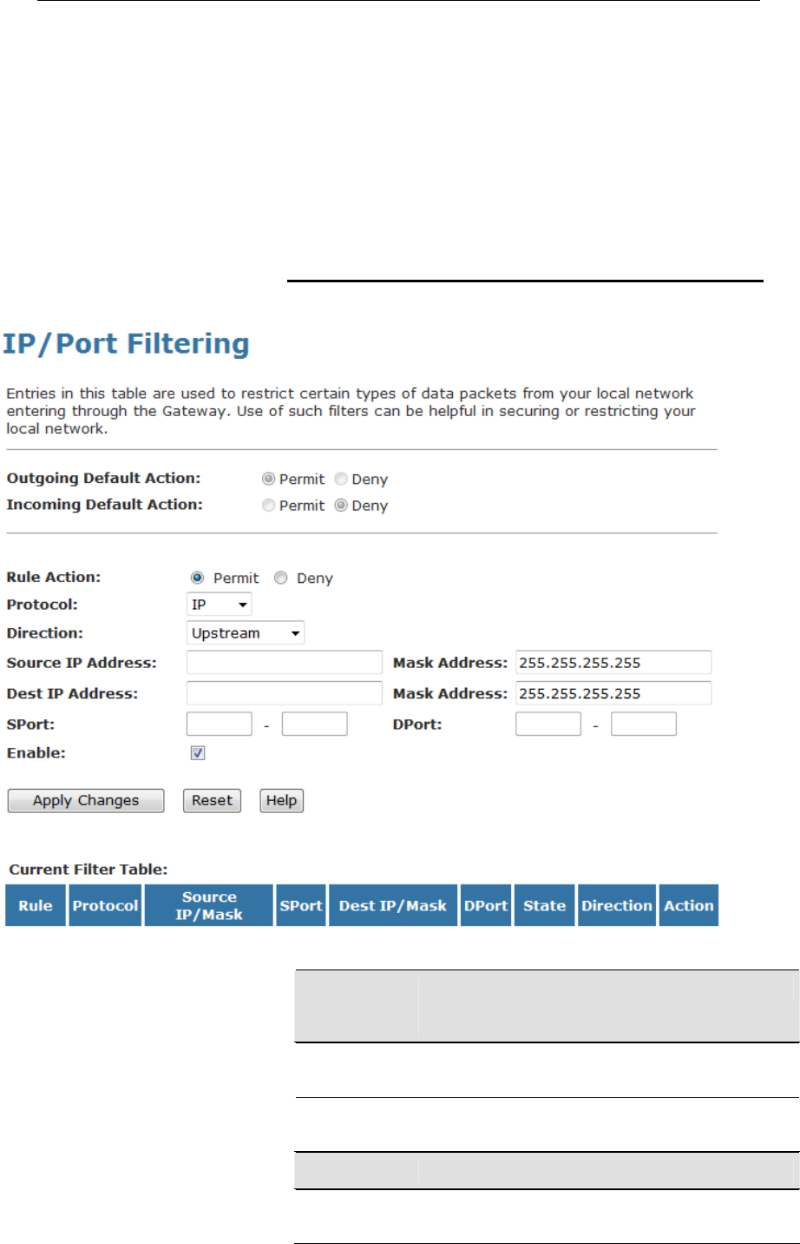Choose Permit as the Rule Action
This screenshot has height=1244, width=800.
coord(198,578)
